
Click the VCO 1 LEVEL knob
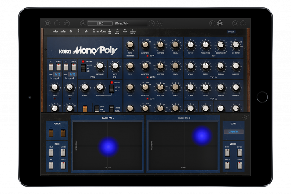coord(175,45)
